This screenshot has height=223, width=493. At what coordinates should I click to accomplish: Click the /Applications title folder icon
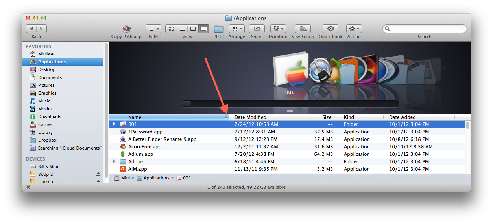[229, 18]
